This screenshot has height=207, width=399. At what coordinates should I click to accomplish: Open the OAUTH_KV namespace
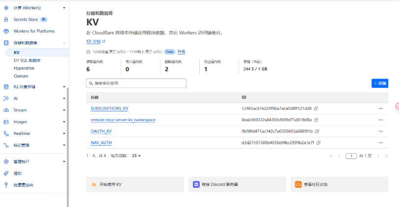pos(101,131)
